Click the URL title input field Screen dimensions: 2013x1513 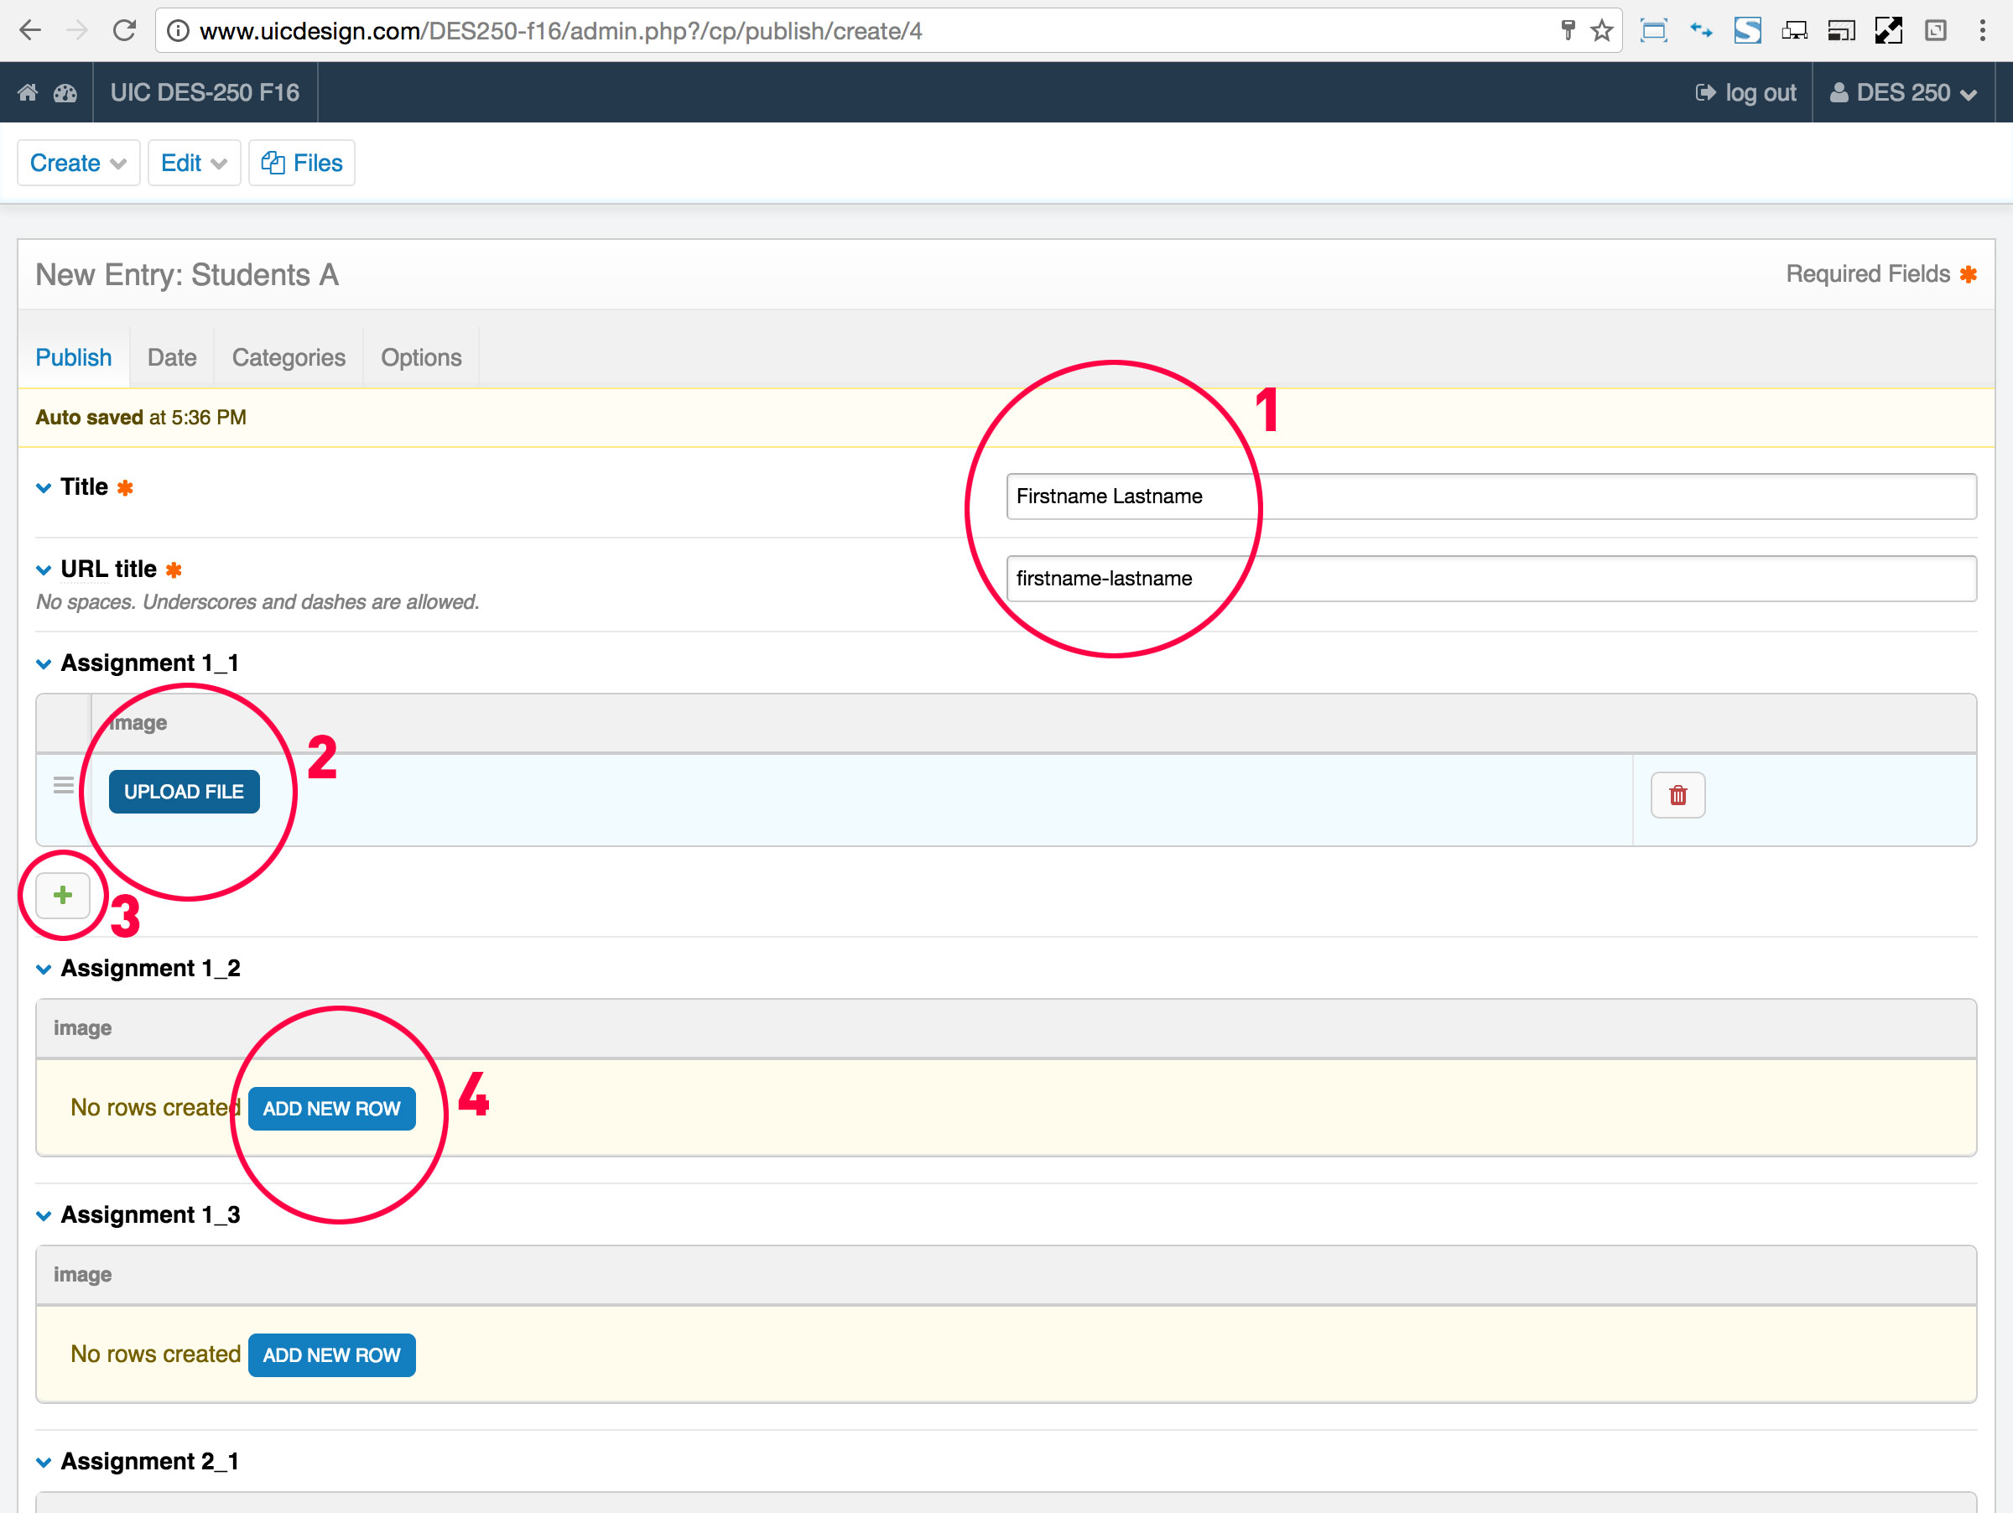(1490, 579)
